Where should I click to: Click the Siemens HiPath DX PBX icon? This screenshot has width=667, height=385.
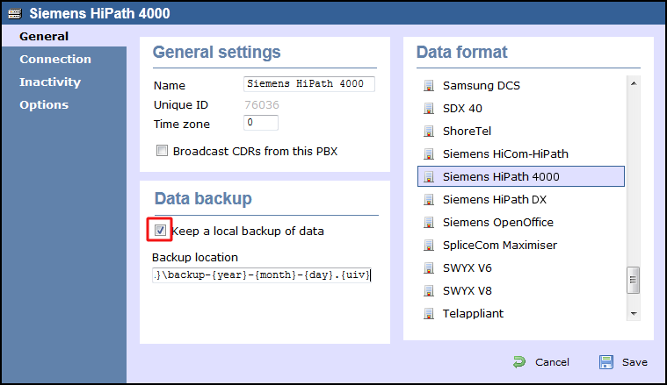429,199
